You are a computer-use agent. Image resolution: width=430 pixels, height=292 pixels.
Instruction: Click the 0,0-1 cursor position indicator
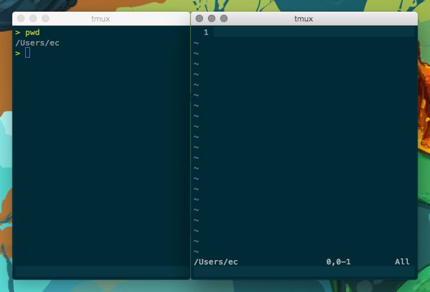[339, 262]
